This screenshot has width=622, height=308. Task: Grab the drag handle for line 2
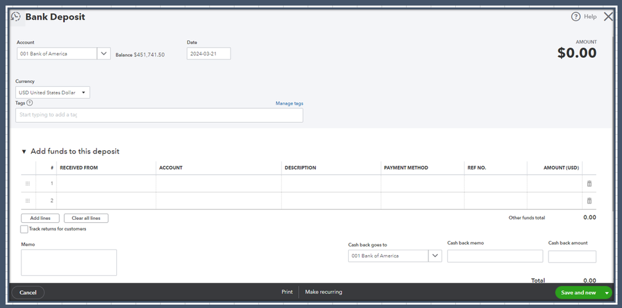pyautogui.click(x=28, y=201)
